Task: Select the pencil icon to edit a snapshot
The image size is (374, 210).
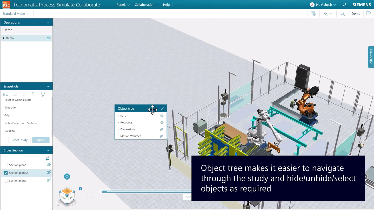Action: 24,94
